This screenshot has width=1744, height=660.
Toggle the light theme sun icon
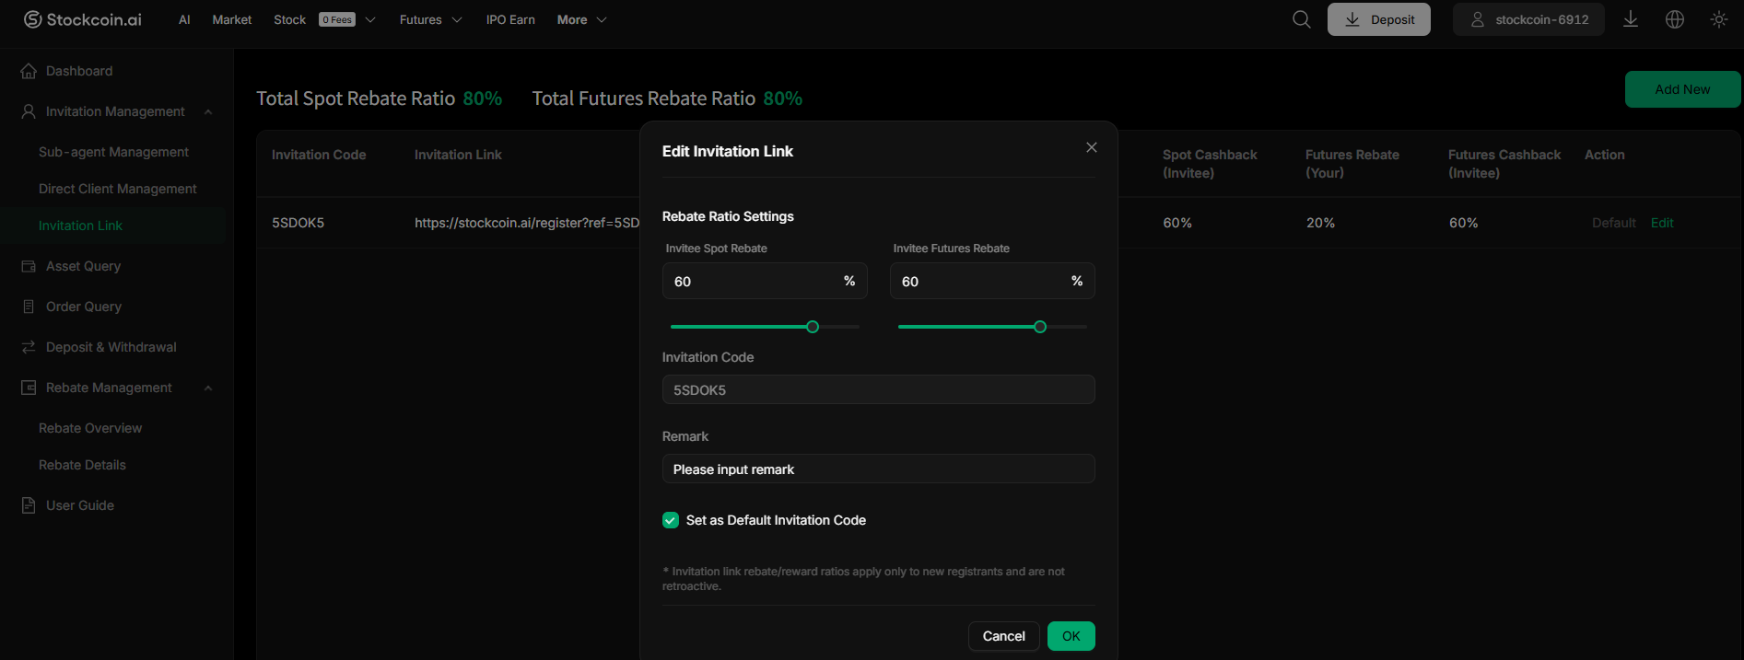1719,19
